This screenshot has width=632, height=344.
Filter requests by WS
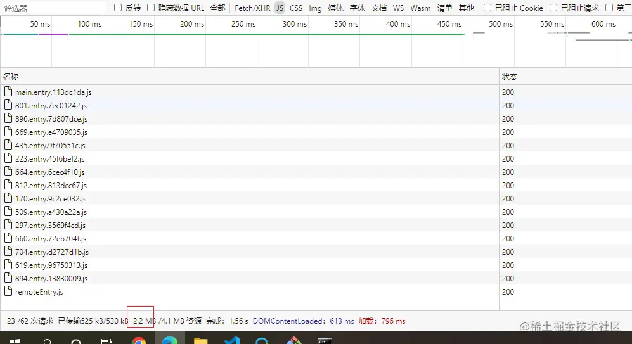click(x=398, y=8)
